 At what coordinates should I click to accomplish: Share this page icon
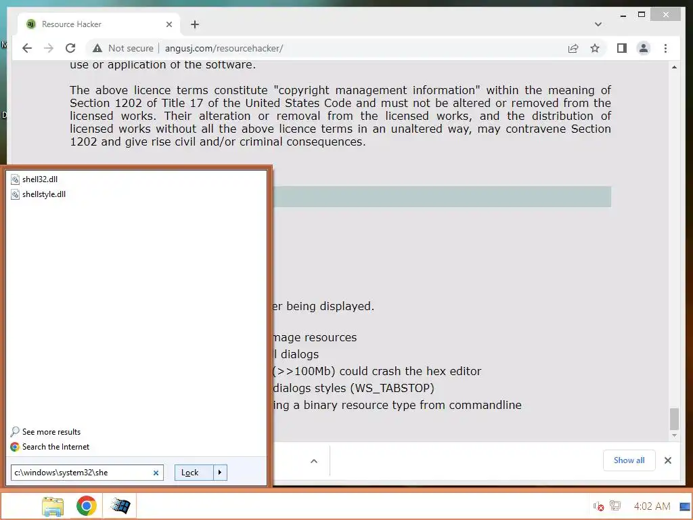(573, 48)
